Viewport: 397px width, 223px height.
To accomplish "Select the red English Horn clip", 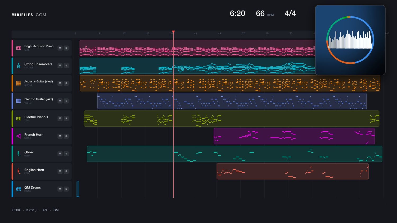I will coord(292,171).
